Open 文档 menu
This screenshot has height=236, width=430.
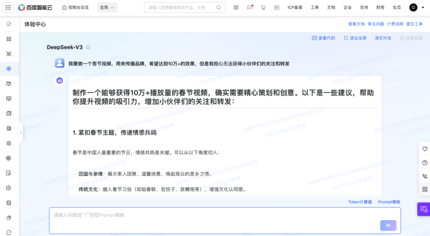(x=331, y=8)
